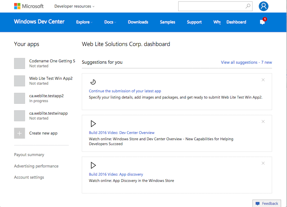This screenshot has height=207, width=287.
Task: Click the Feedback speech-bubble icon
Action: [258, 203]
